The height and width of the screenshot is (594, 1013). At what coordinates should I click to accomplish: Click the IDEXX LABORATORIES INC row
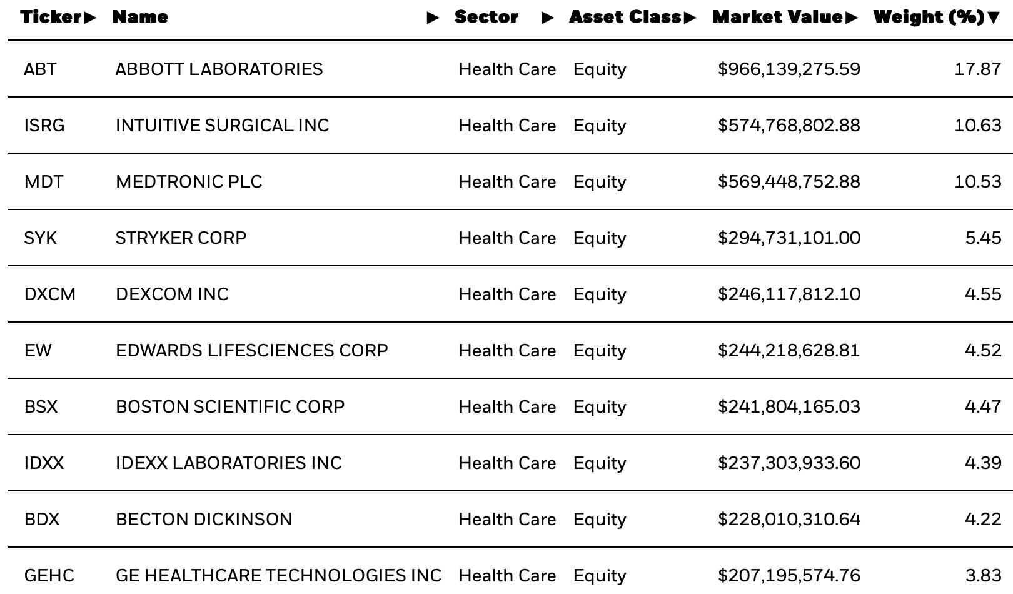pos(510,463)
